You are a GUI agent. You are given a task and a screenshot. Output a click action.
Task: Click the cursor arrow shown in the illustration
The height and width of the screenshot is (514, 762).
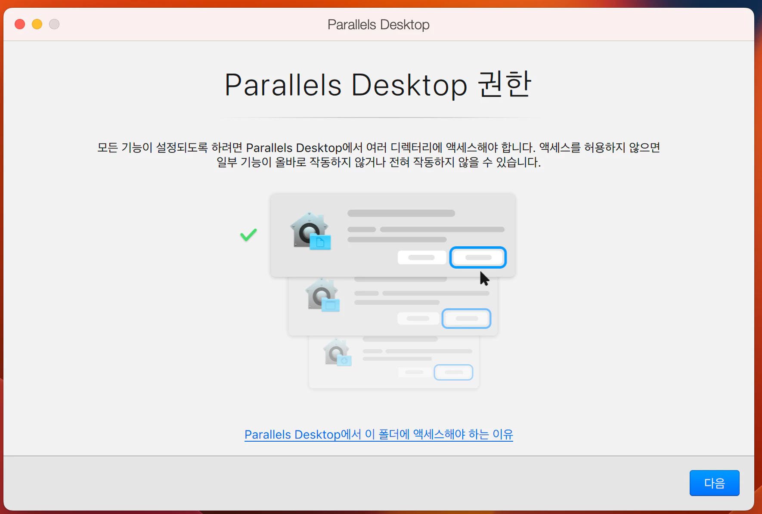tap(484, 279)
